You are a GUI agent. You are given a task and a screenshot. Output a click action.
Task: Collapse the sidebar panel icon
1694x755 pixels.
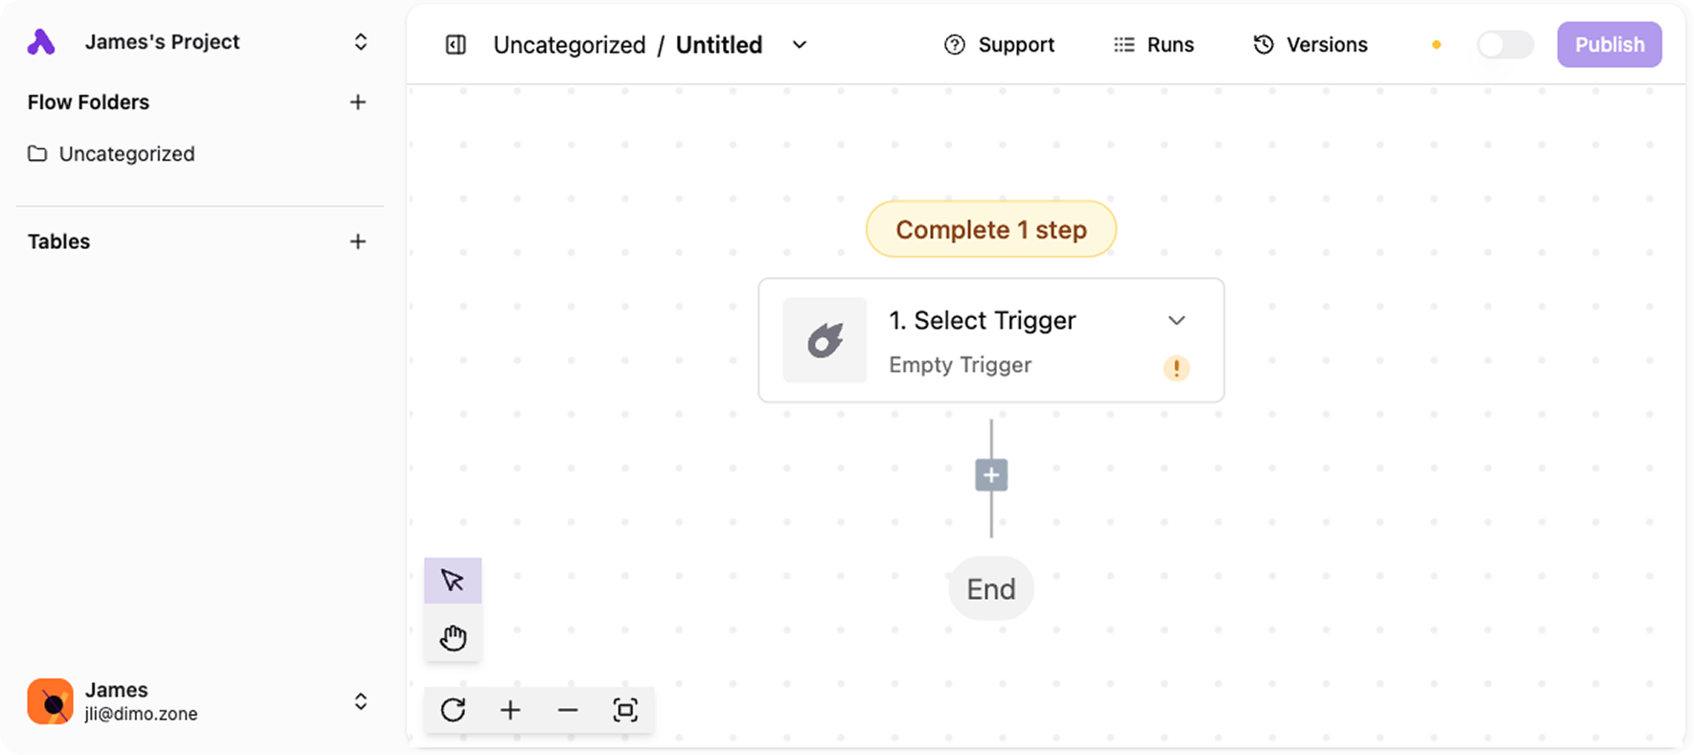pos(455,45)
